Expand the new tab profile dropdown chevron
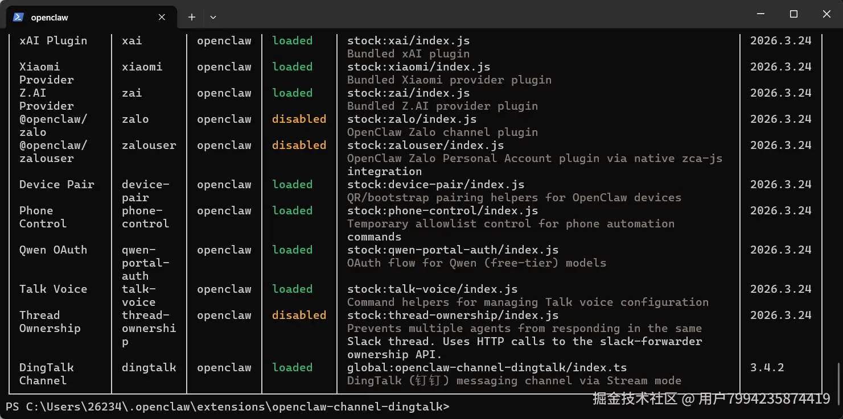Screen dimensions: 843x419 coord(213,17)
